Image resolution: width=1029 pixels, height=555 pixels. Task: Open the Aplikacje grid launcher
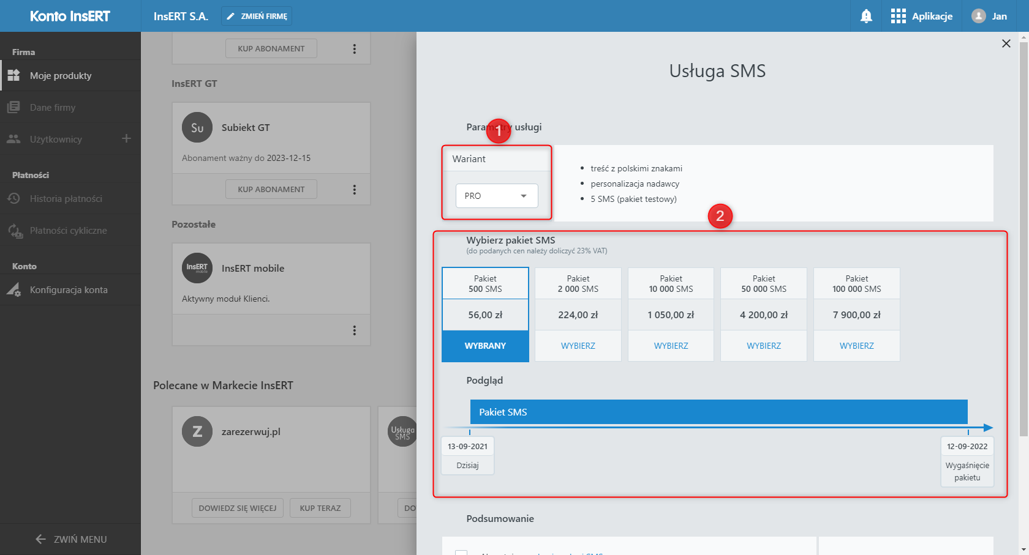tap(922, 17)
